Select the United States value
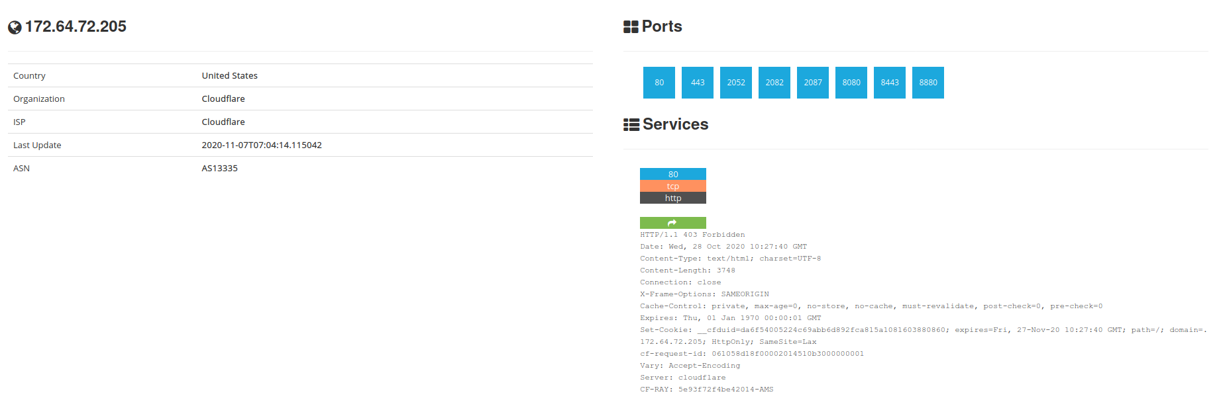The height and width of the screenshot is (414, 1221). 229,76
